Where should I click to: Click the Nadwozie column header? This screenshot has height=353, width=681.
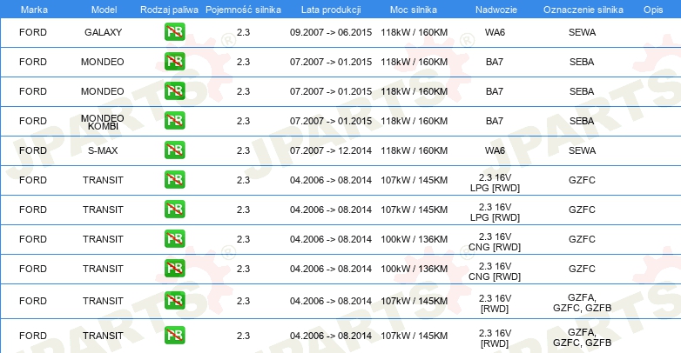coord(496,10)
